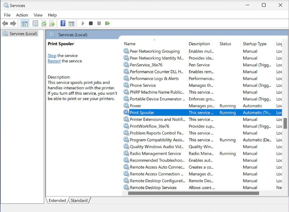Click the Export List toolbar icon
This screenshot has width=289, height=212.
(52, 23)
